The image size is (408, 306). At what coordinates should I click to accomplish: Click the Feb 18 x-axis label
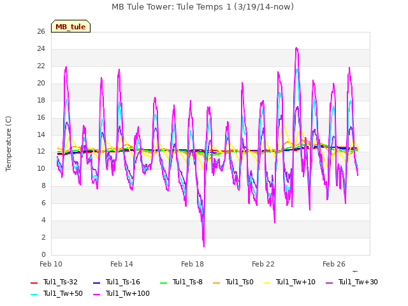pyautogui.click(x=193, y=264)
